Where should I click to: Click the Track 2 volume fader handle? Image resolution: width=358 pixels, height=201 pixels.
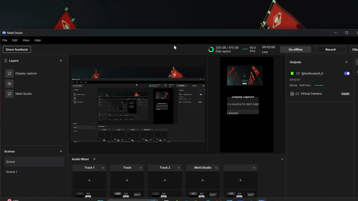pyautogui.click(x=164, y=197)
